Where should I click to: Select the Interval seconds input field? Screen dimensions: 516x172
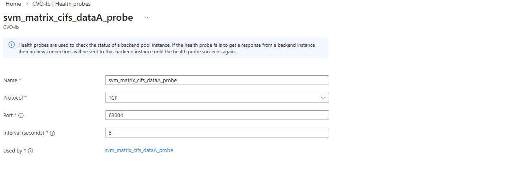coord(217,133)
